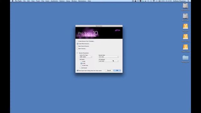Open the folder icon on desktop
This screenshot has height=113, width=201.
(185, 58)
